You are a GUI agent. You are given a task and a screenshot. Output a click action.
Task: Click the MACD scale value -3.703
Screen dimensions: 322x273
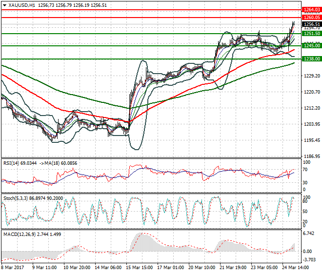[x=309, y=260]
